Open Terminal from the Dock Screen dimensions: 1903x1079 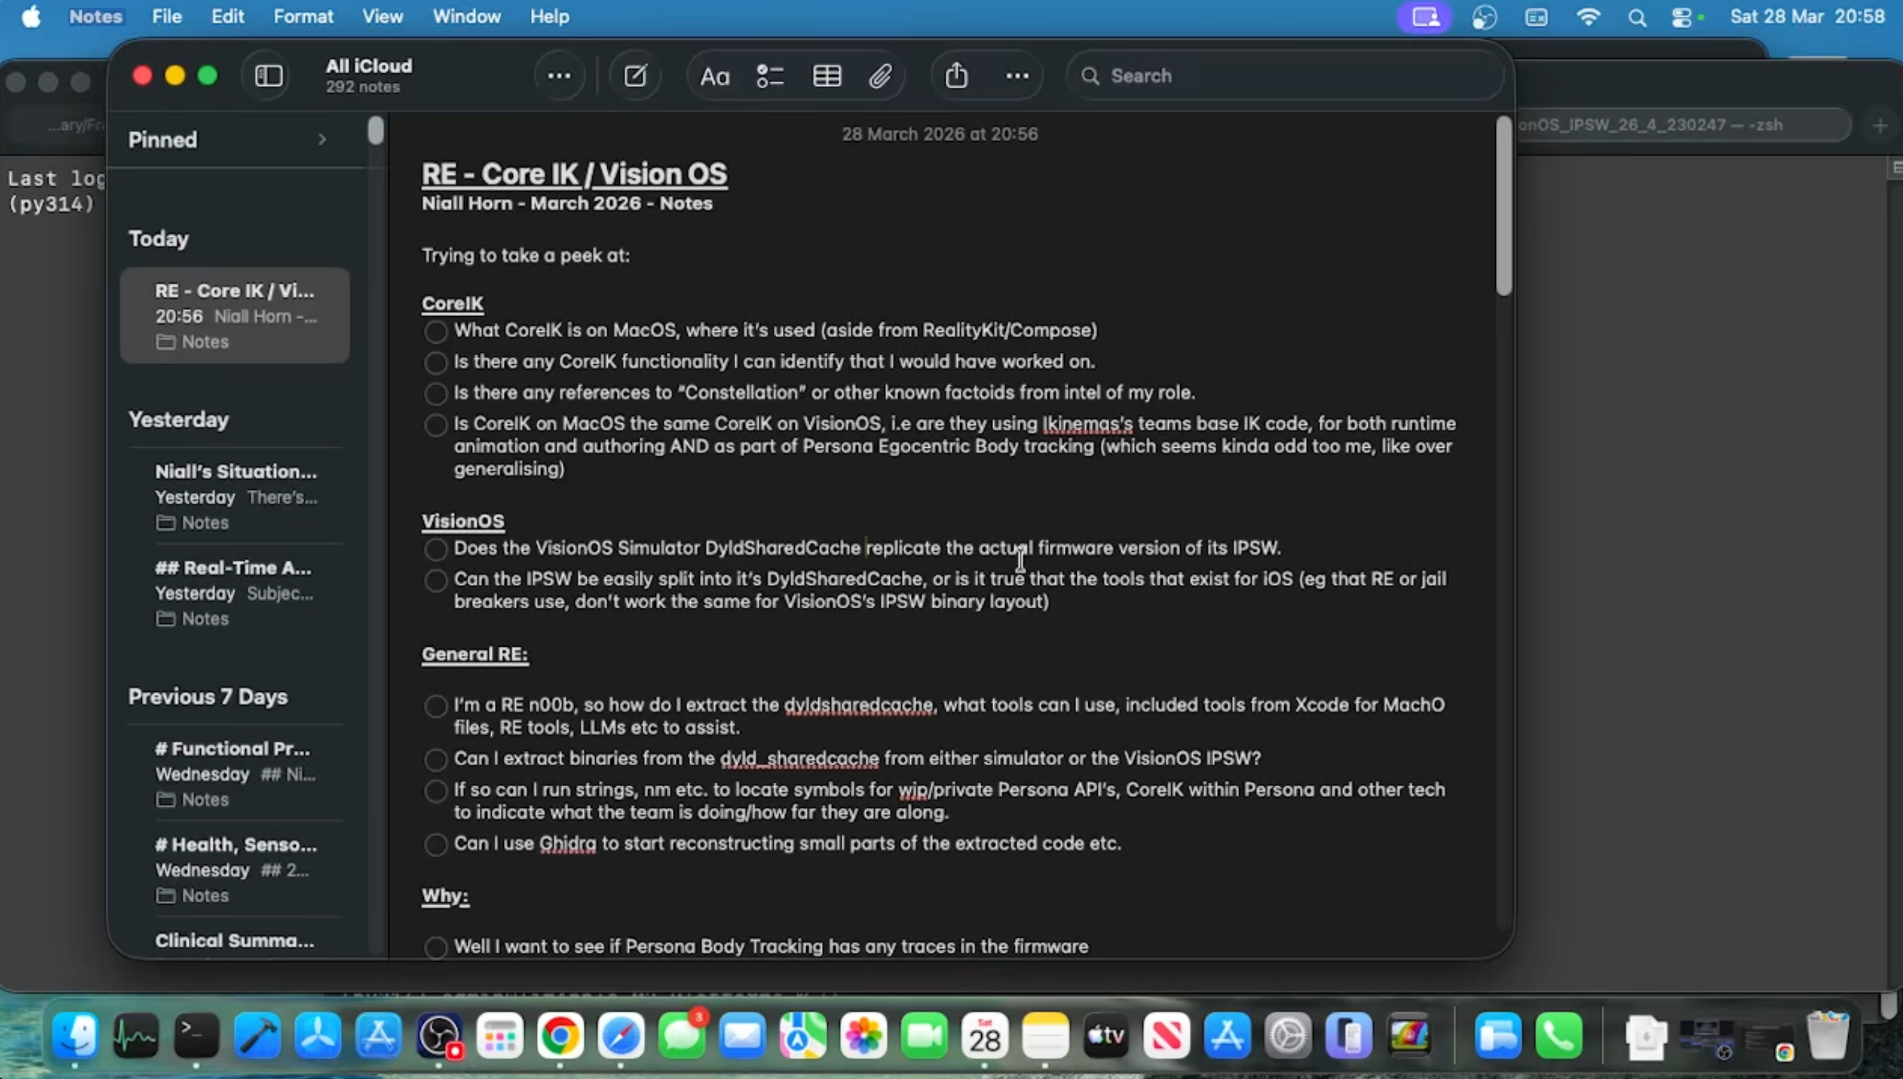coord(196,1034)
